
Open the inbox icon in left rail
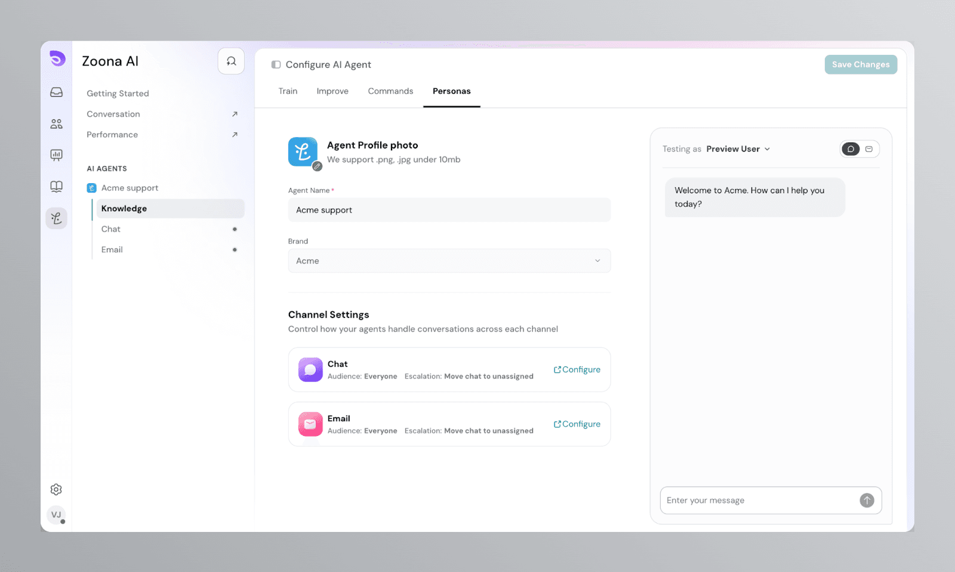click(56, 92)
